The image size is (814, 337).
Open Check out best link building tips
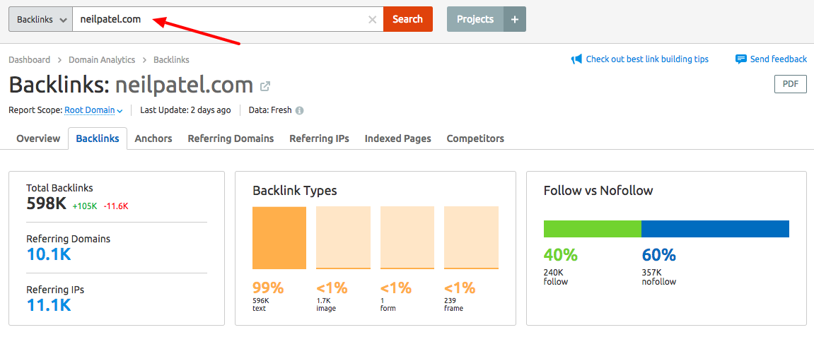click(x=647, y=59)
